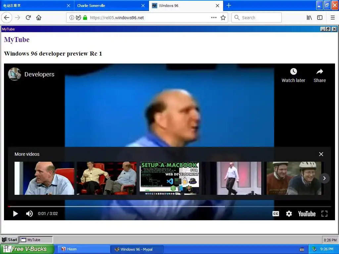Click the 9:26 PM system clock
The image size is (339, 254).
[x=327, y=249]
